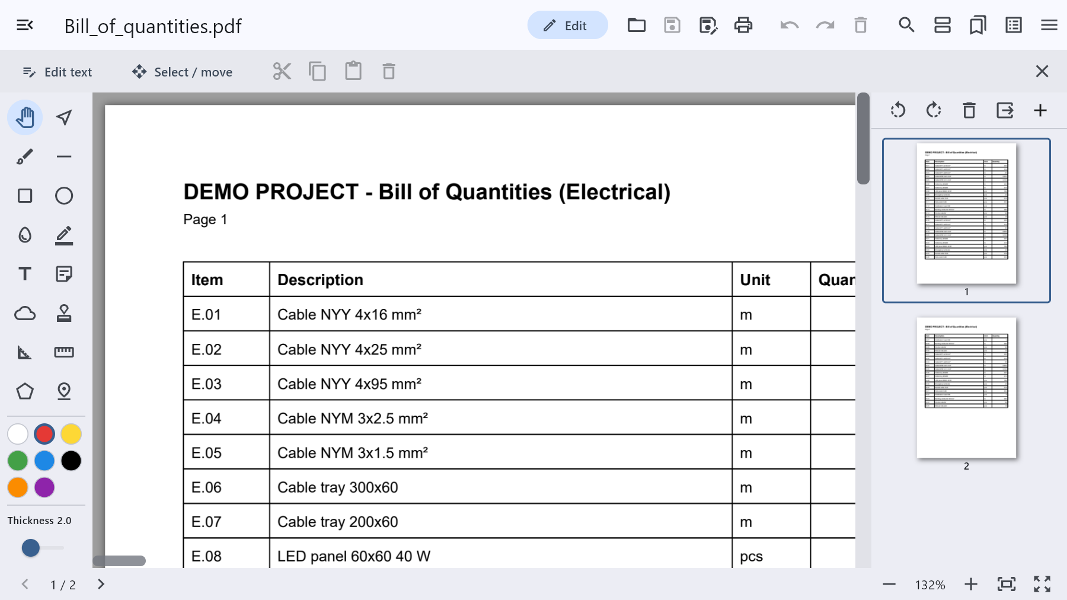
Task: Pick the red color swatch
Action: [x=44, y=434]
